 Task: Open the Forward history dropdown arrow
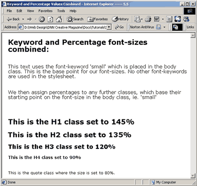35,19
